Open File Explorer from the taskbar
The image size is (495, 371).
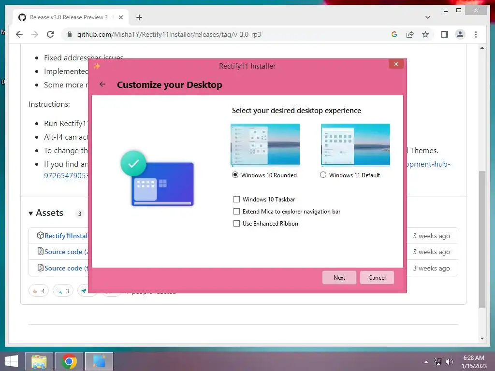[x=39, y=361]
